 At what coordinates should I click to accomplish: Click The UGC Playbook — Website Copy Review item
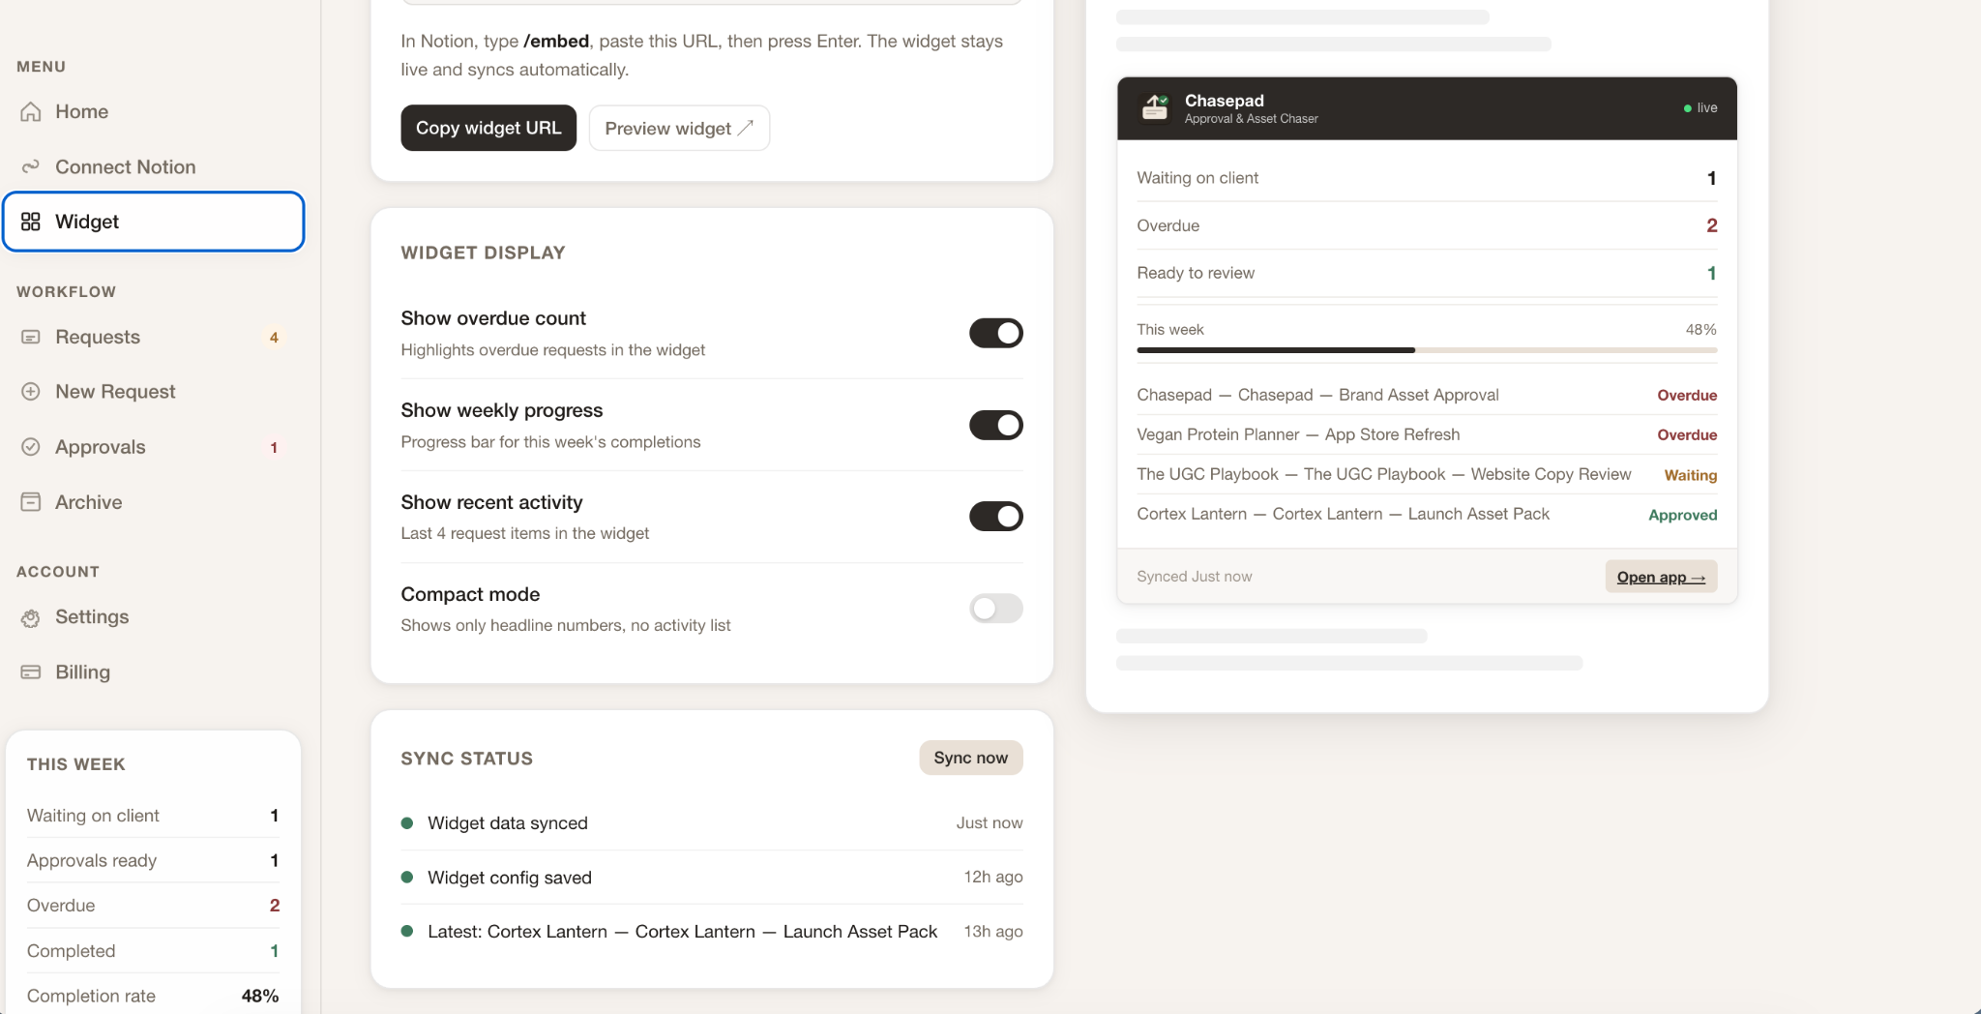tap(1427, 474)
